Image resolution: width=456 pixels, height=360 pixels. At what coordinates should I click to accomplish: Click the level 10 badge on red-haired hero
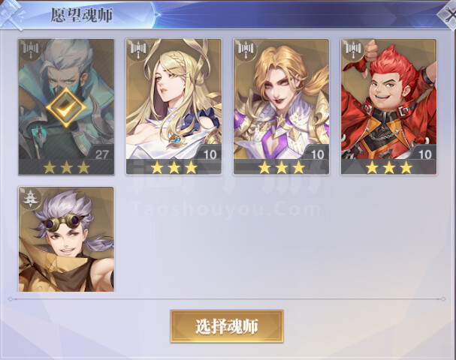(x=425, y=154)
